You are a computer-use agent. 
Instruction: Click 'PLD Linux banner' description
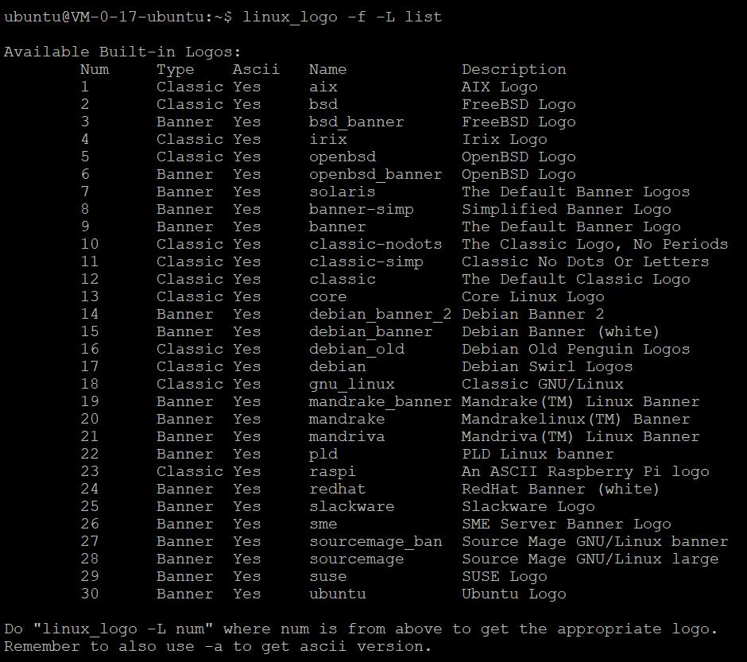(538, 455)
